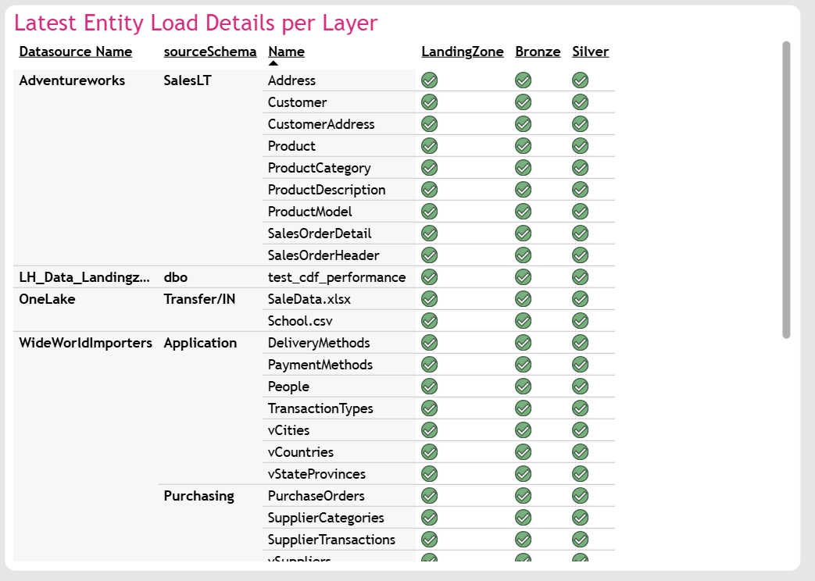Click LandingZone checkmark for test_cdf_performance

click(x=429, y=277)
